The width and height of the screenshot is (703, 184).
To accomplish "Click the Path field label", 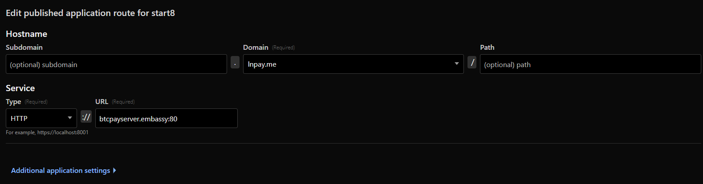I will coord(487,48).
